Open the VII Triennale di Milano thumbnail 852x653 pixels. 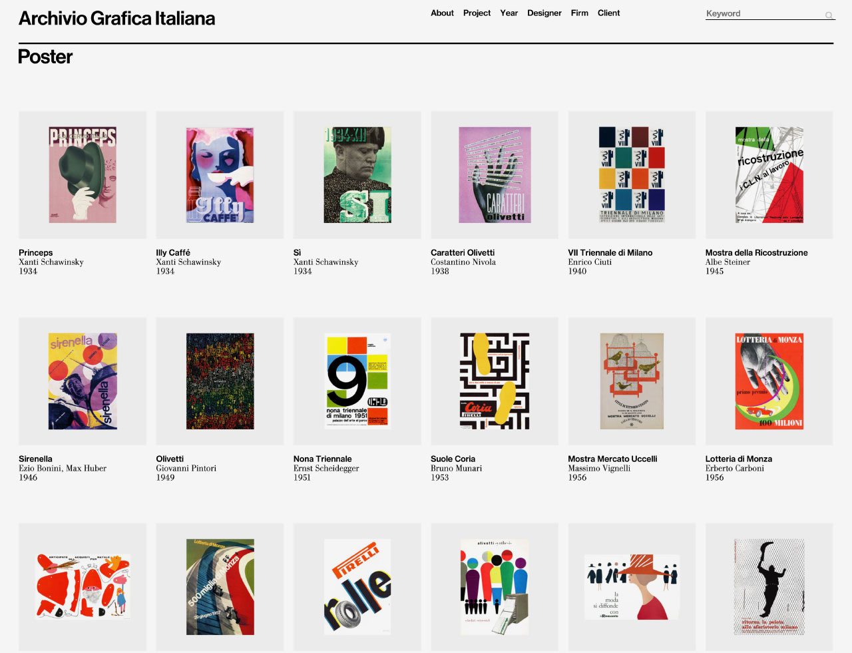(632, 175)
